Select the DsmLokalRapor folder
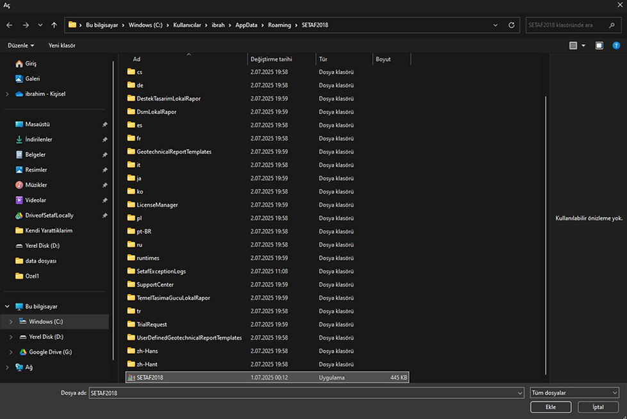 pyautogui.click(x=156, y=112)
